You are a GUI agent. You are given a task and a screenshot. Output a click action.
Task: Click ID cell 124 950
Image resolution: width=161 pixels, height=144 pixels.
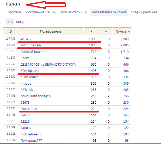pyautogui.click(x=10, y=77)
